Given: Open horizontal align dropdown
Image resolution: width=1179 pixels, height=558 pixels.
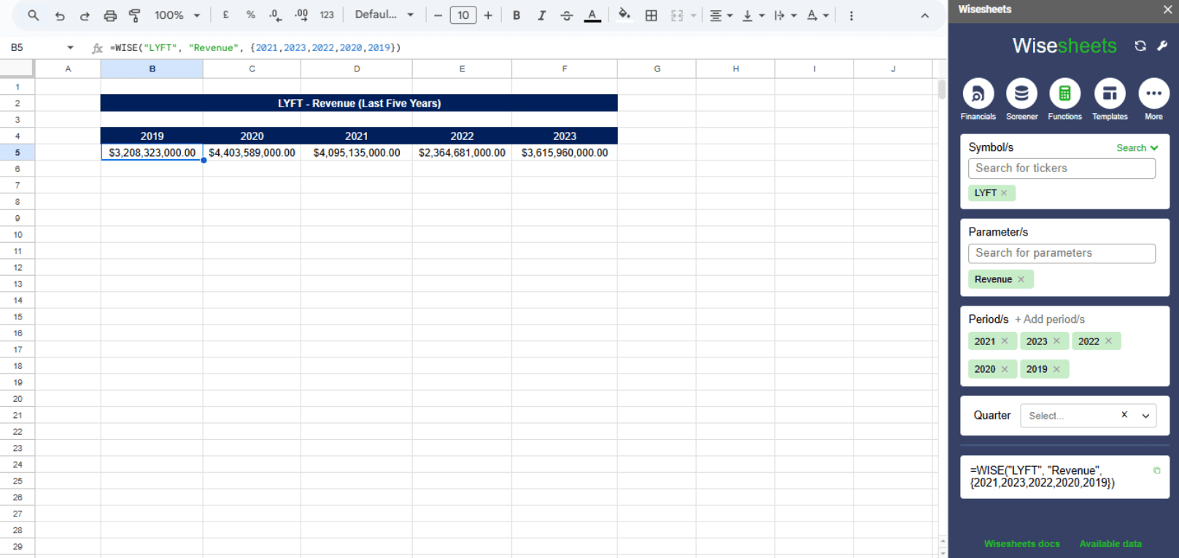Looking at the screenshot, I should pyautogui.click(x=721, y=15).
